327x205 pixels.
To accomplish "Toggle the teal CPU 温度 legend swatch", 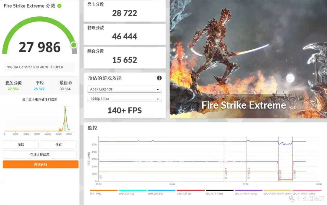I will tap(133, 190).
